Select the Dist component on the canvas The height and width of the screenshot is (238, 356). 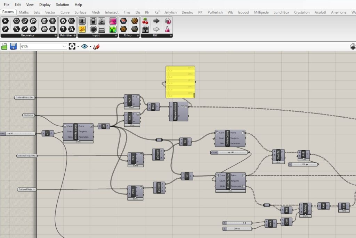point(153,107)
